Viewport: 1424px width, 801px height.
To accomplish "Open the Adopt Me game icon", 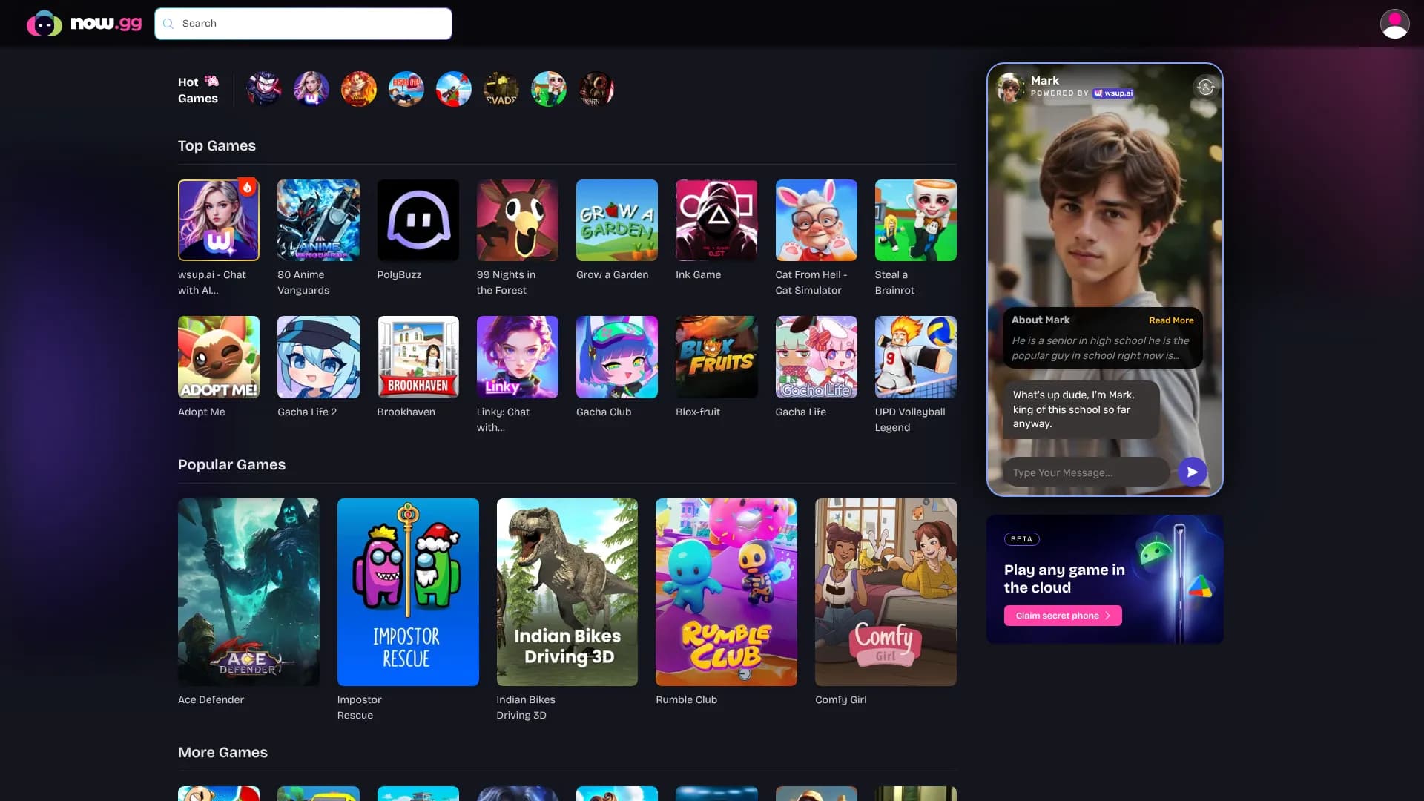I will 219,357.
